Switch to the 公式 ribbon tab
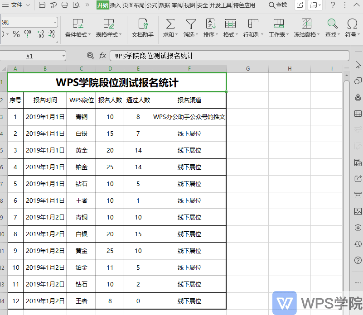The height and width of the screenshot is (315, 363). coord(152,5)
